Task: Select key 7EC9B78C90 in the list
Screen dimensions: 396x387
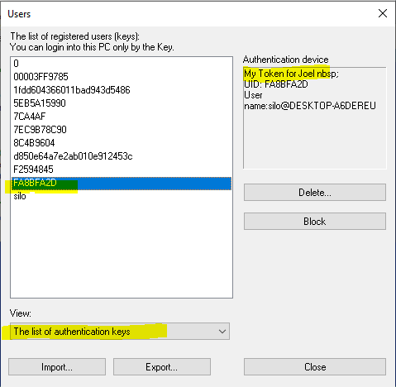Action: coord(122,130)
